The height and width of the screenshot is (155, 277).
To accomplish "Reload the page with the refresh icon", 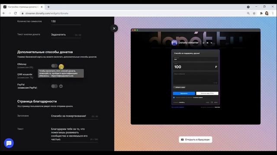I will click(x=16, y=13).
